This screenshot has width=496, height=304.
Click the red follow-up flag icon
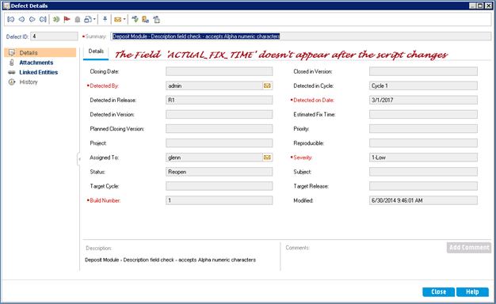(x=67, y=20)
